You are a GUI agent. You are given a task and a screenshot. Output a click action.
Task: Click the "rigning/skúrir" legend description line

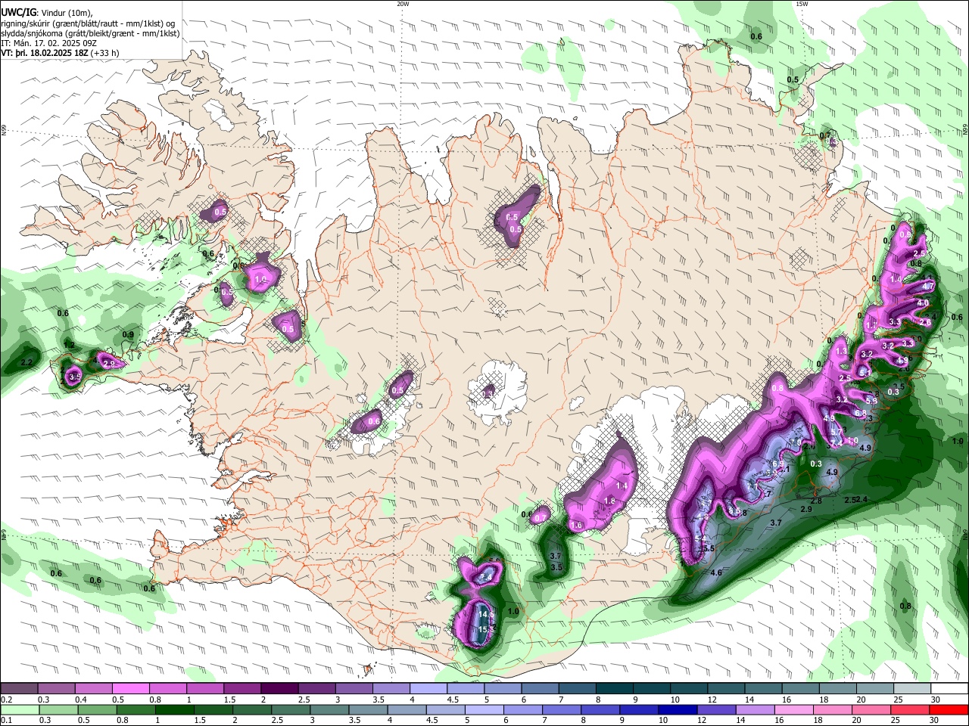[x=89, y=23]
